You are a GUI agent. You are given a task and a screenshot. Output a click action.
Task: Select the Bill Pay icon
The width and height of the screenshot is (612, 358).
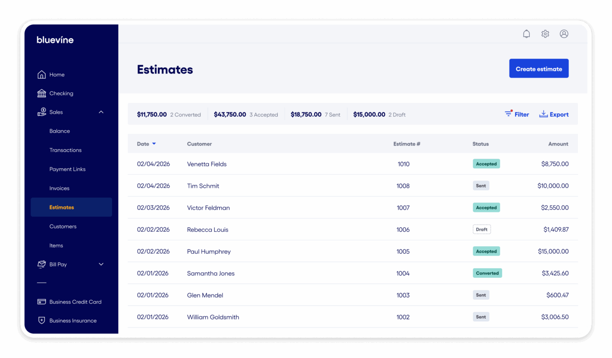pos(41,264)
